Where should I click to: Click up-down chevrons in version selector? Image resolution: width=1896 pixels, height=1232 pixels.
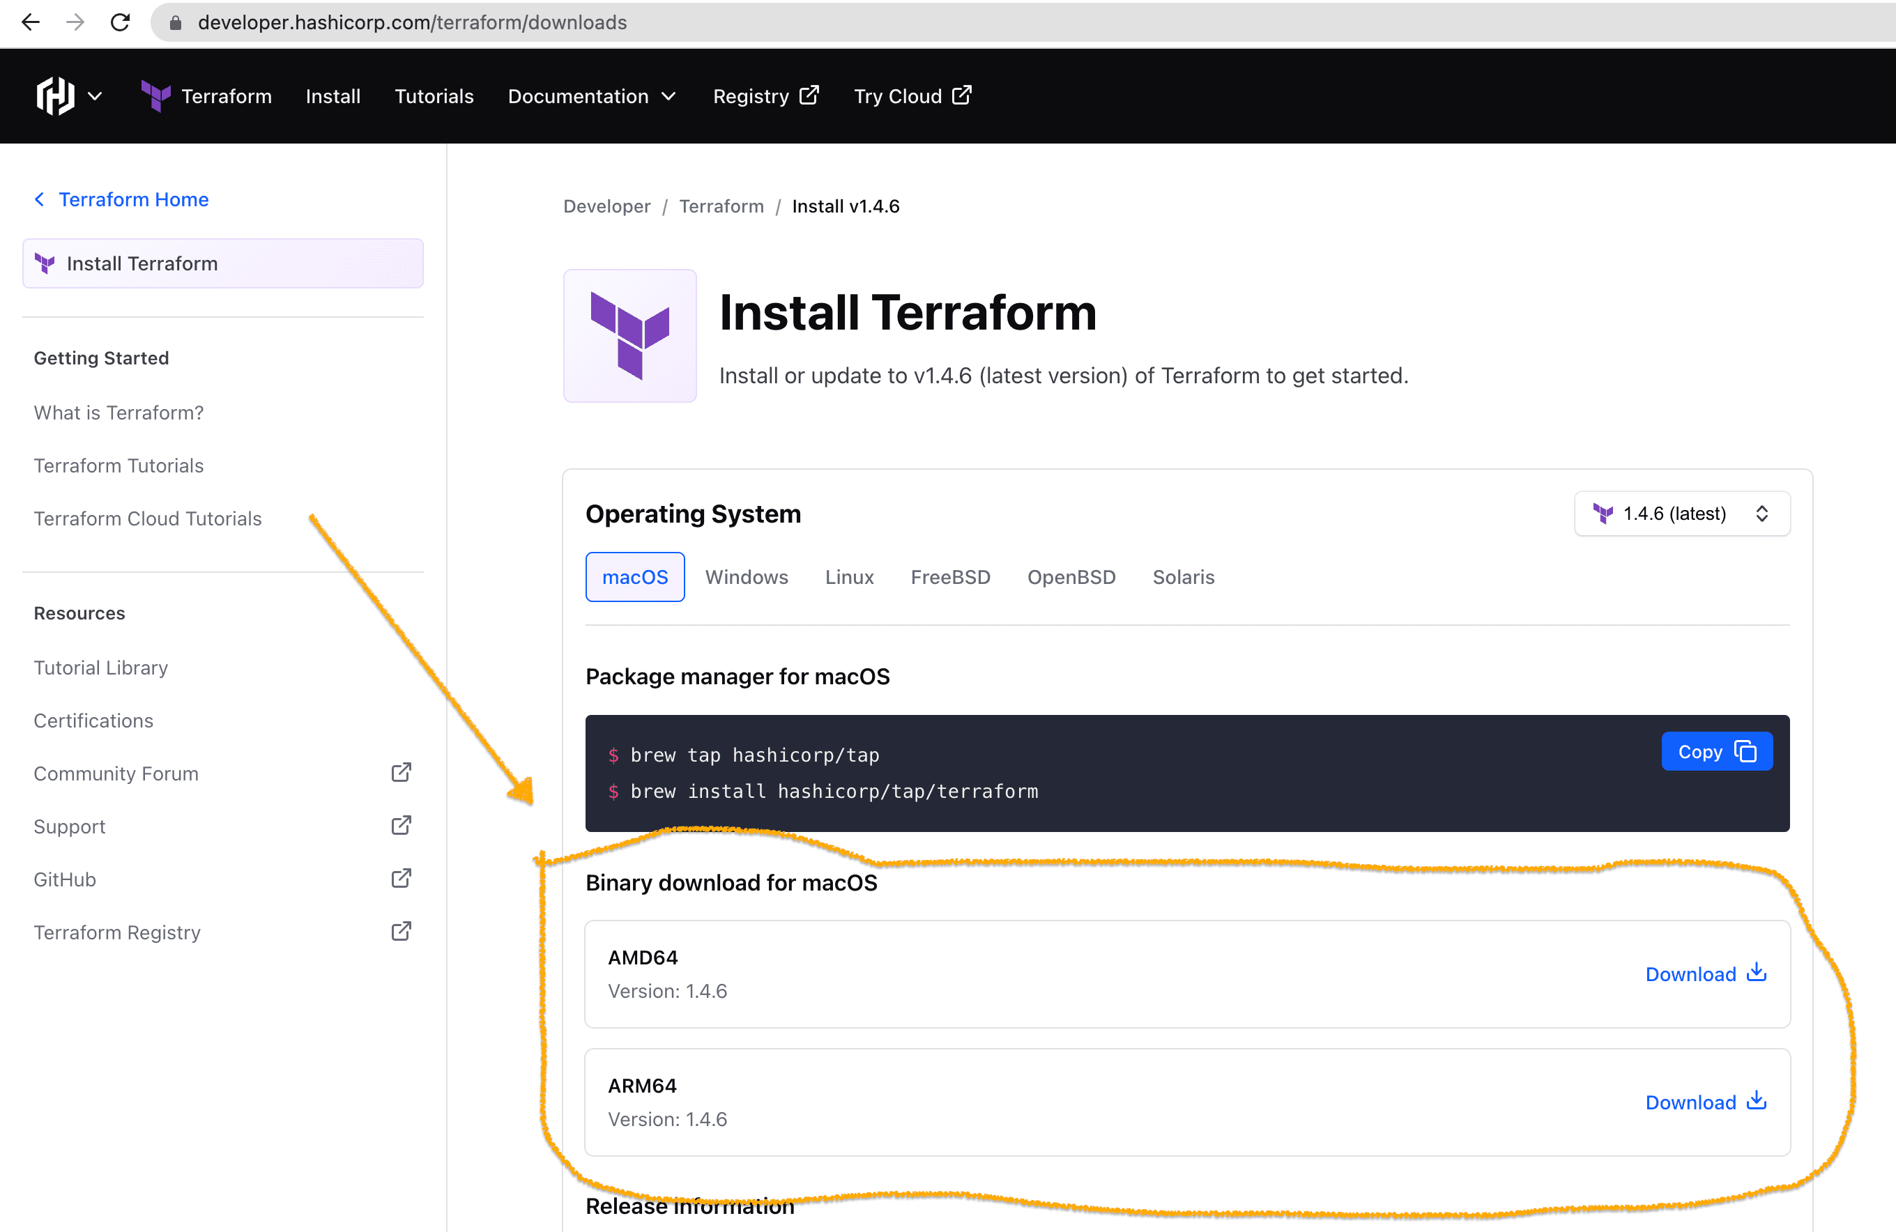click(x=1762, y=514)
